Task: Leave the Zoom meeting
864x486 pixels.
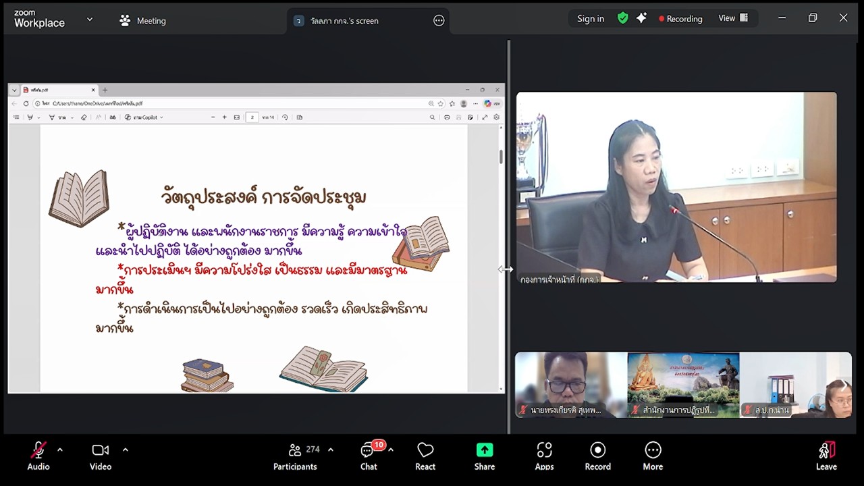Action: [826, 456]
